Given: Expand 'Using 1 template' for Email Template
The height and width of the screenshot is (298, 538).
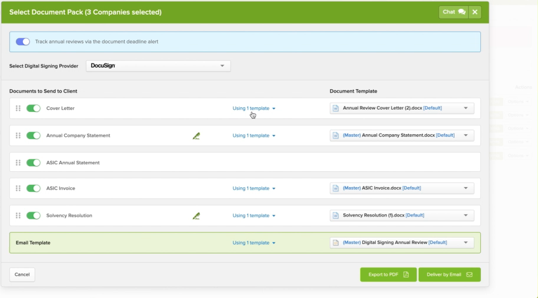Looking at the screenshot, I should tap(254, 243).
